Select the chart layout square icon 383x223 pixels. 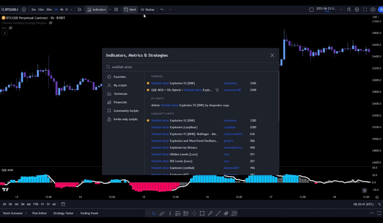[x=311, y=9]
